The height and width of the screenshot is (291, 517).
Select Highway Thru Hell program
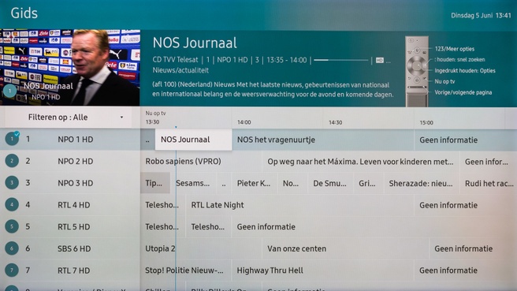(323, 270)
